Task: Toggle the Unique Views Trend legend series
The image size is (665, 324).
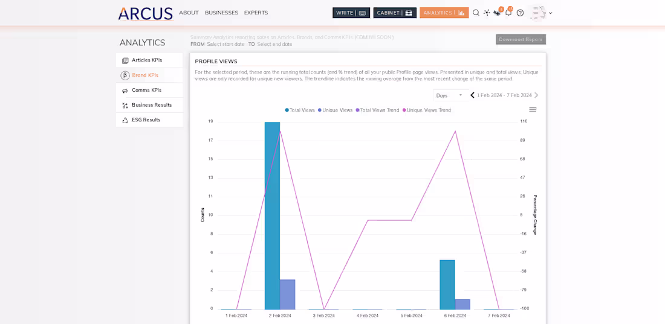Action: tap(426, 110)
